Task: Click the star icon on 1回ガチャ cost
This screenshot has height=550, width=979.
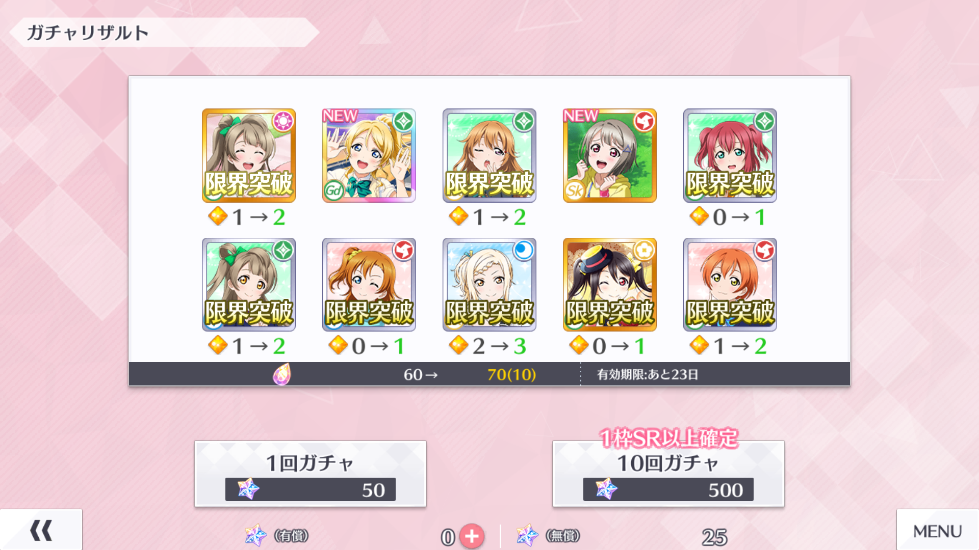Action: pos(248,489)
